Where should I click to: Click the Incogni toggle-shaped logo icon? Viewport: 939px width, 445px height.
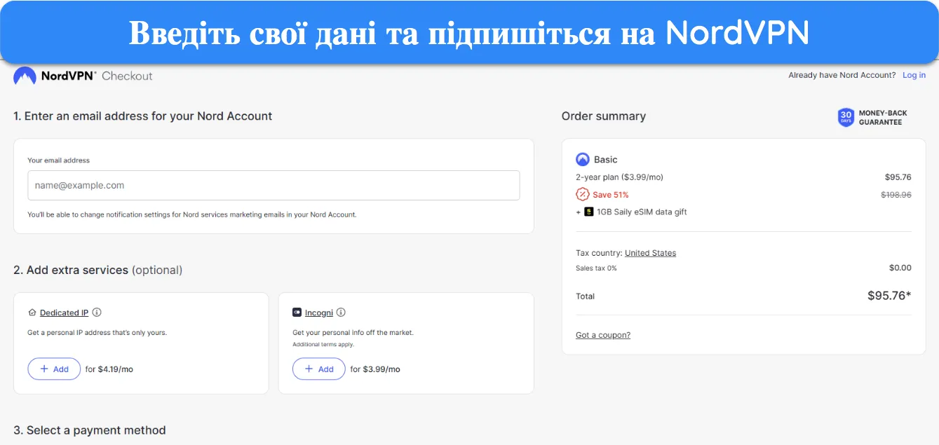pyautogui.click(x=297, y=313)
